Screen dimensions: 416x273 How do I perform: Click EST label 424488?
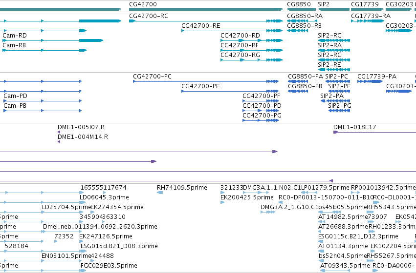point(102,256)
